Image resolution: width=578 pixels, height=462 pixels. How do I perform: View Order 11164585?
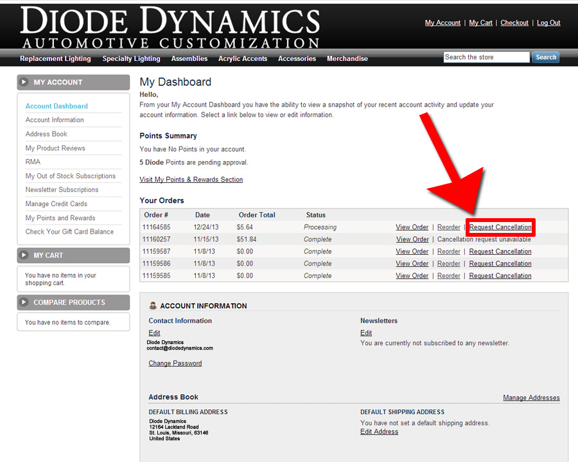(412, 227)
